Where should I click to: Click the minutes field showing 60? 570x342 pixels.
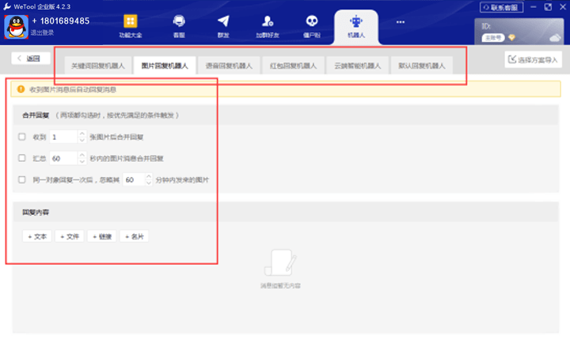(x=134, y=179)
